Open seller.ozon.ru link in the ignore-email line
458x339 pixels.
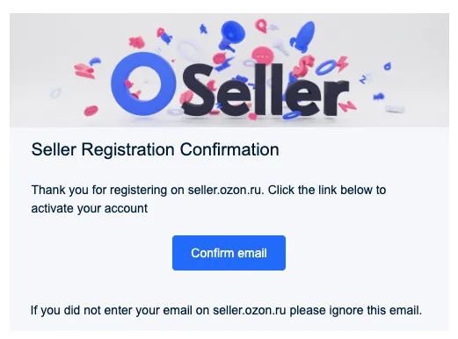249,310
